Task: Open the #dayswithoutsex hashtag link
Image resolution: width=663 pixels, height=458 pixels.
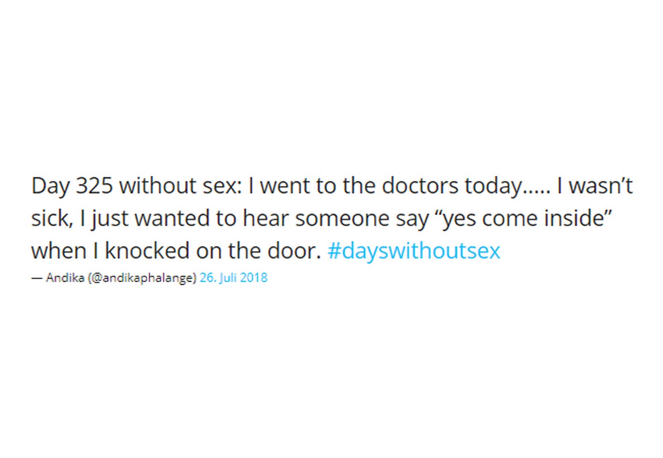Action: tap(414, 251)
